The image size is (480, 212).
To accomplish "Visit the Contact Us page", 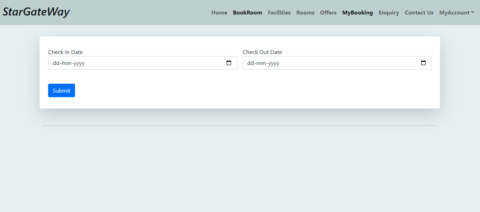I will pos(419,12).
